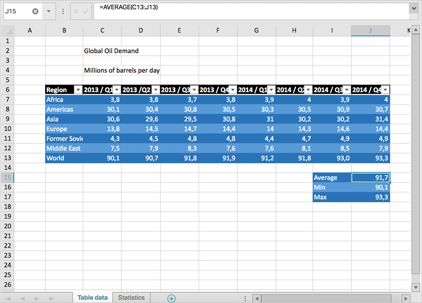The height and width of the screenshot is (303, 422).
Task: Click the horizontal scrollbar right arrow
Action: pos(405,298)
